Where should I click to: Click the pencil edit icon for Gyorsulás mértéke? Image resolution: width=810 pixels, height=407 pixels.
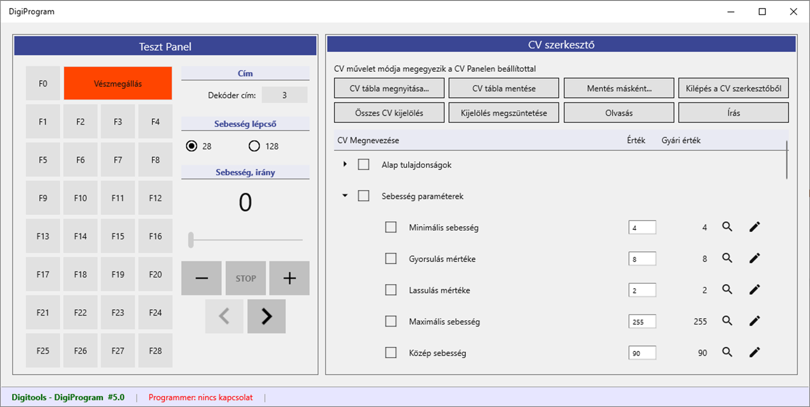coord(754,258)
